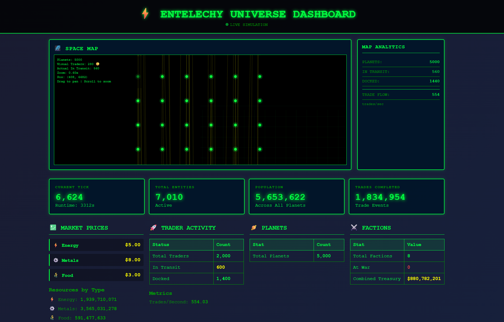Select the Total Planets row in the Planets table
The image size is (504, 322).
296,256
